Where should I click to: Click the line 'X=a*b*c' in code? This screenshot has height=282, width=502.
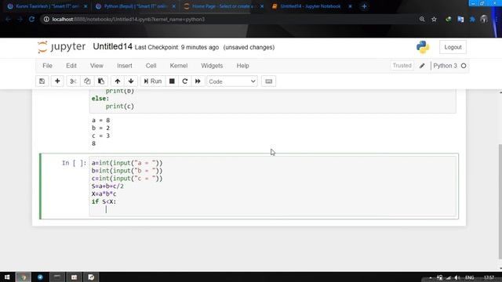104,193
